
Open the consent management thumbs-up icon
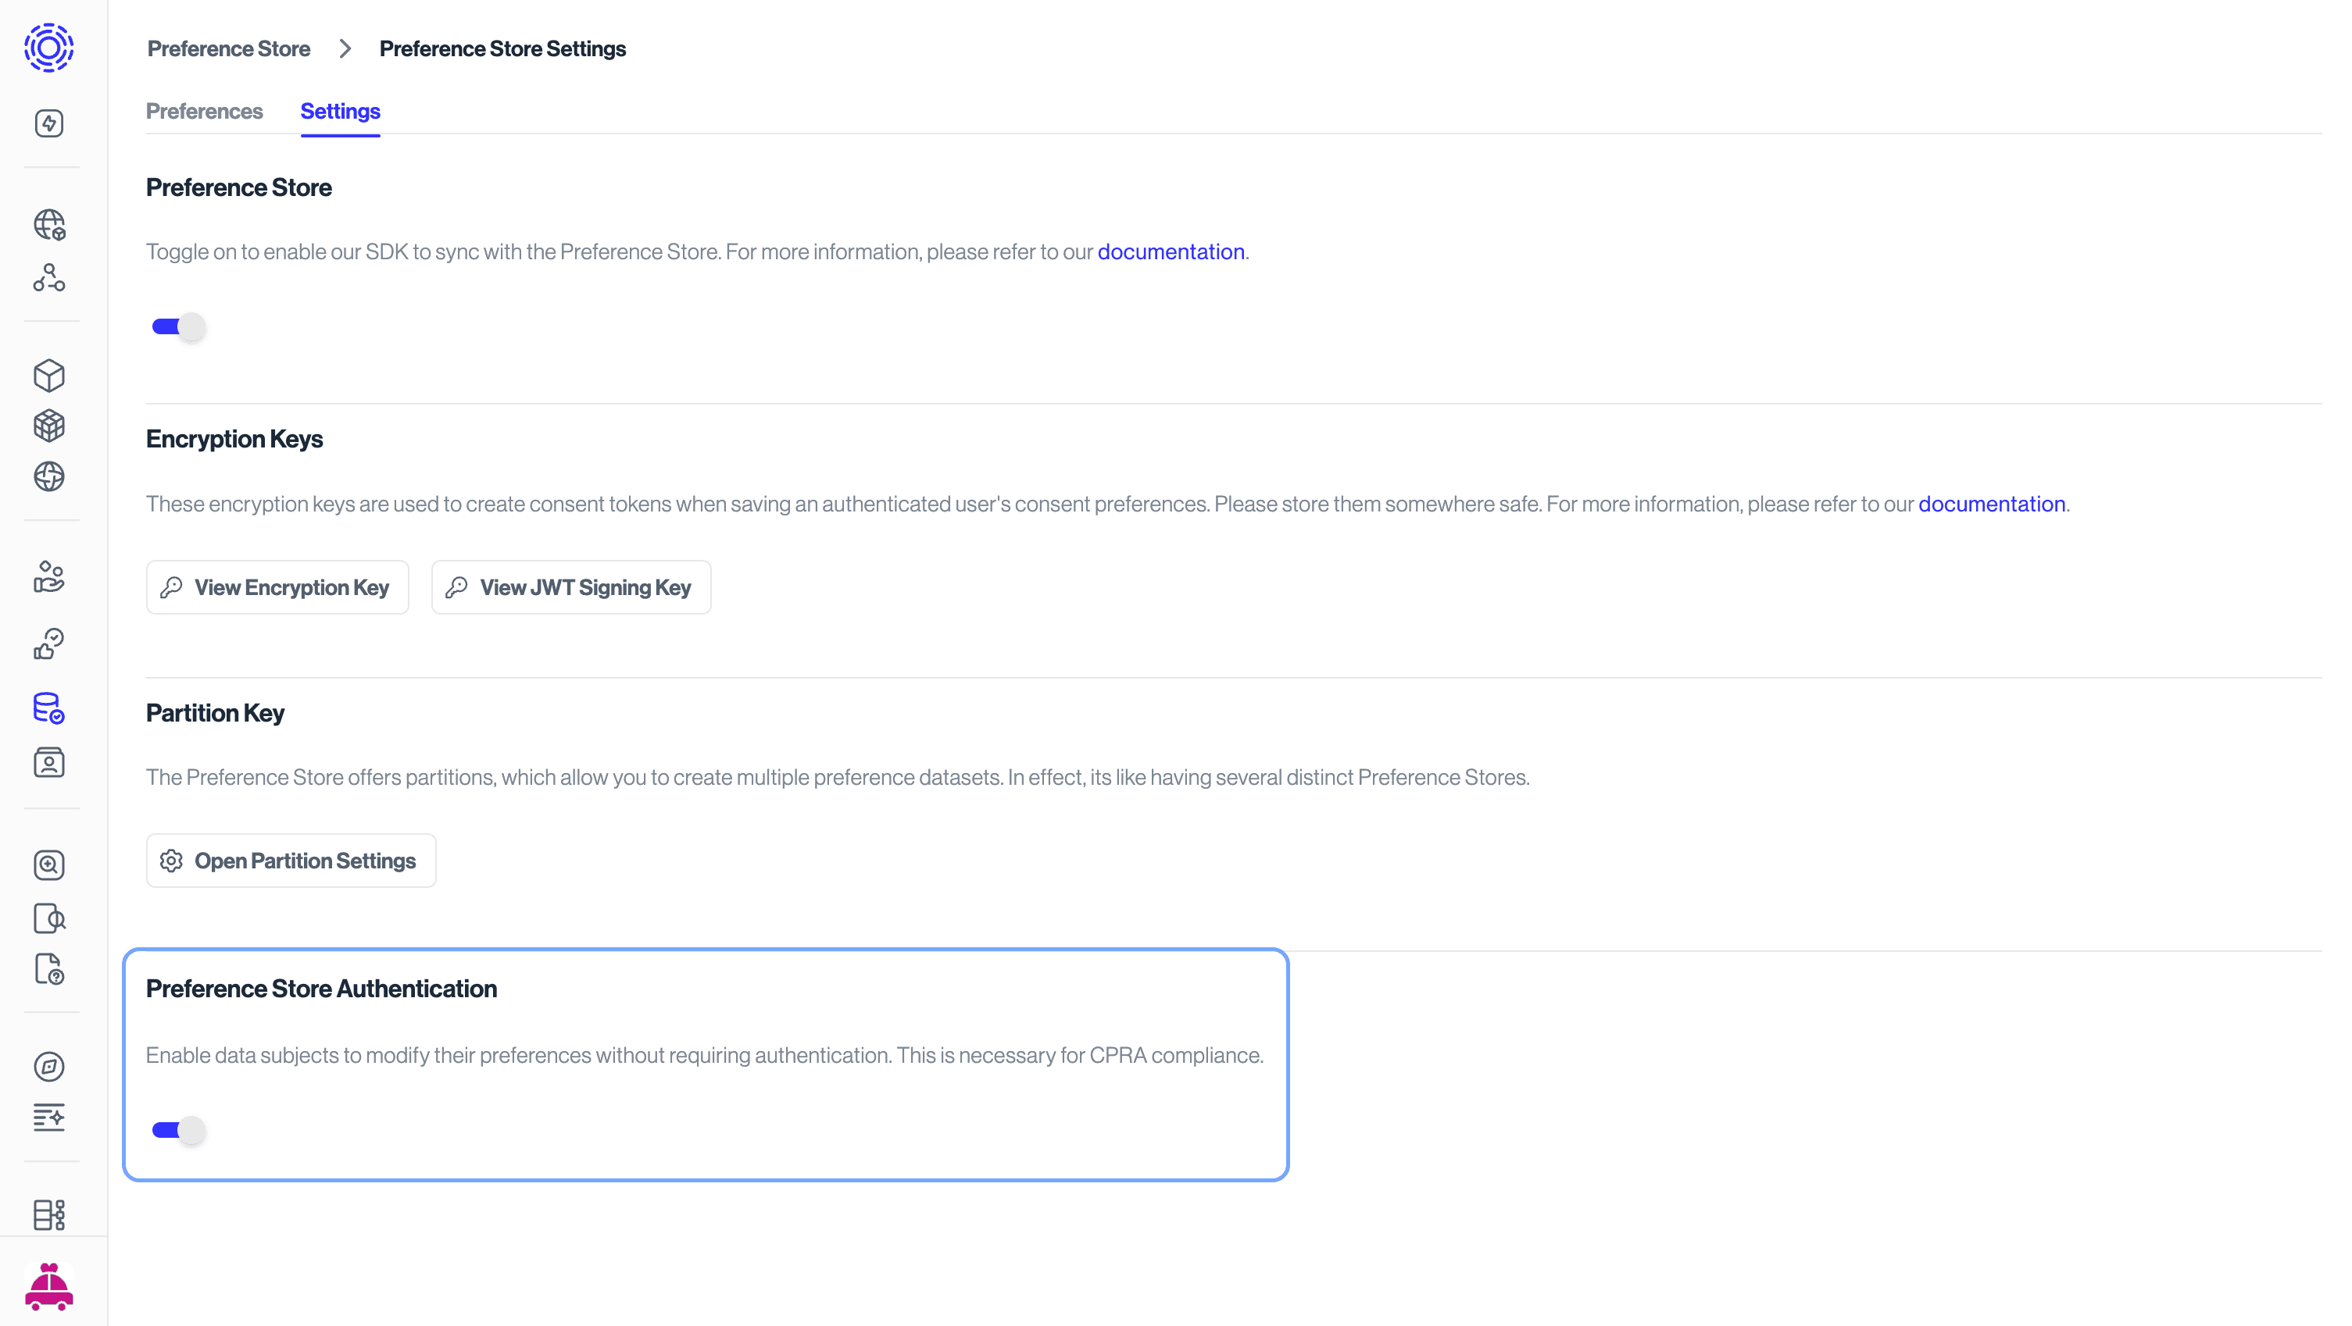coord(49,643)
